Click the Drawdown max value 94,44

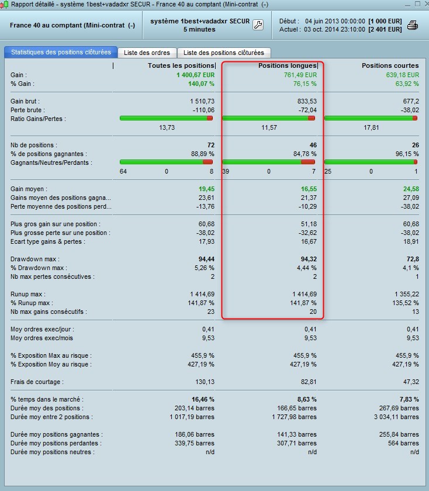206,259
